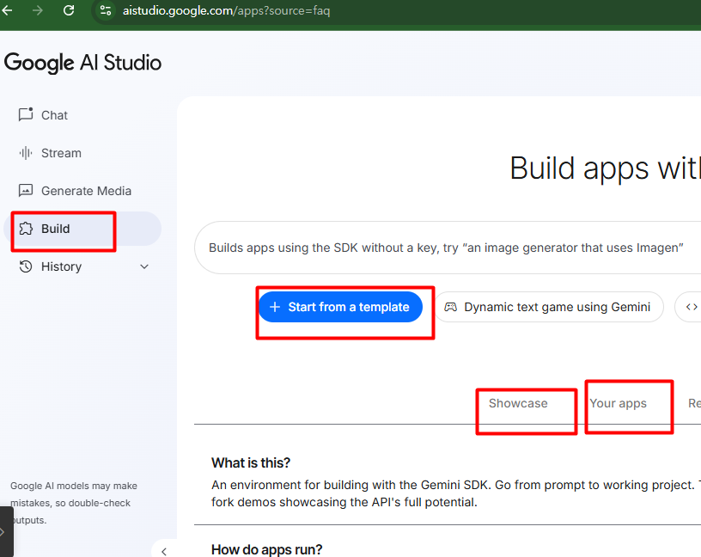Switch to the Showcase tab

pyautogui.click(x=518, y=403)
